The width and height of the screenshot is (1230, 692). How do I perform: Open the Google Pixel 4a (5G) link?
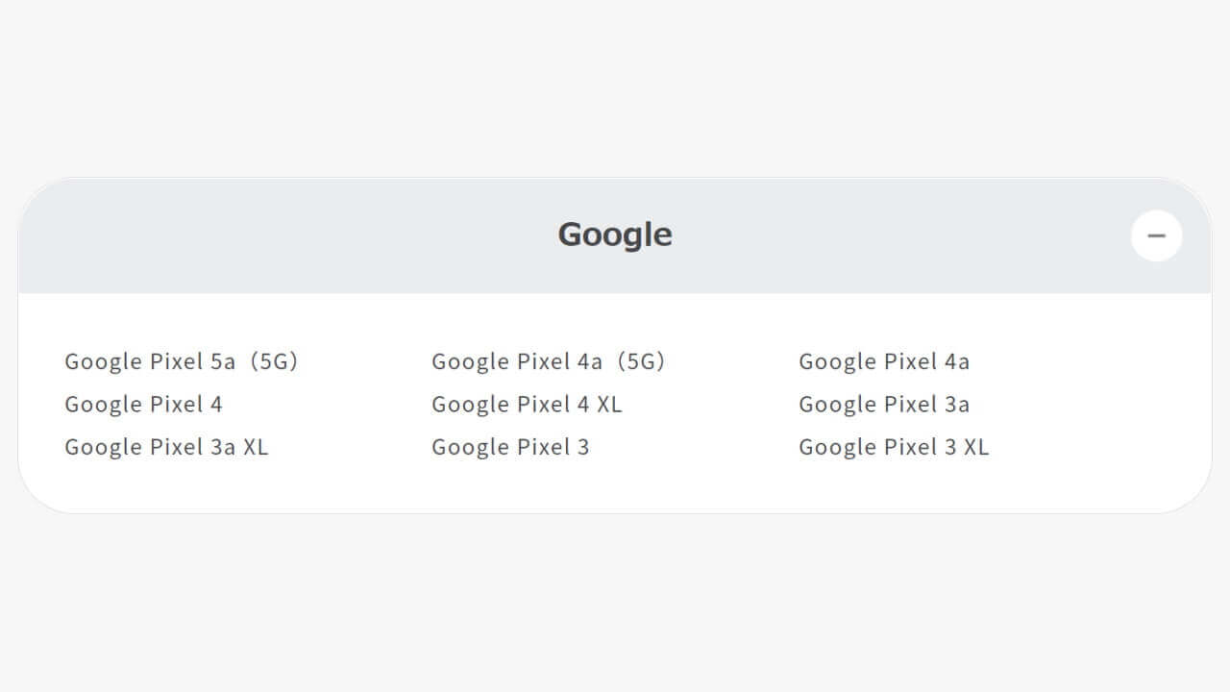tap(549, 361)
